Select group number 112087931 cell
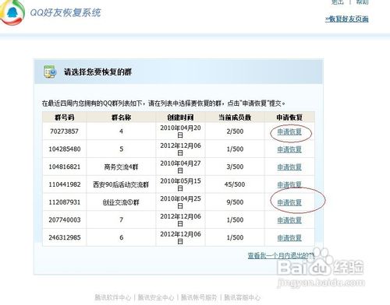The image size is (390, 305). [65, 202]
